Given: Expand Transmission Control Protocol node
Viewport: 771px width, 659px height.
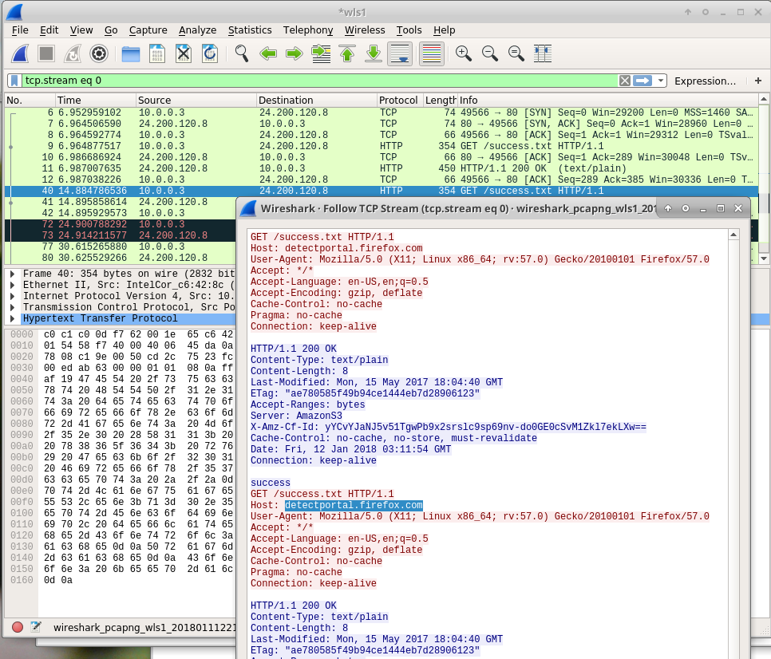Looking at the screenshot, I should [12, 308].
